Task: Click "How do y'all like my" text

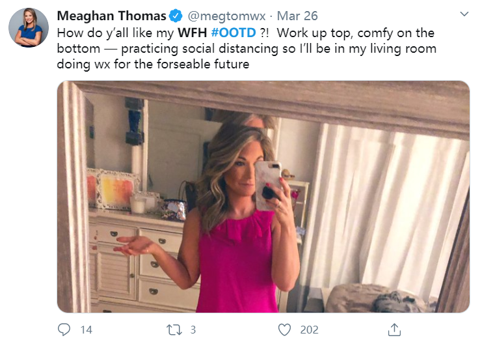Action: (x=109, y=33)
